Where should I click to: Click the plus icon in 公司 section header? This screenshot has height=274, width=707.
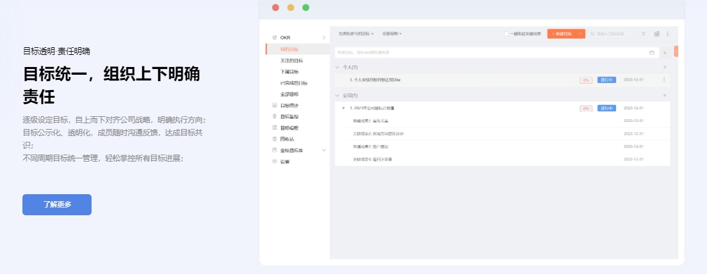[664, 95]
